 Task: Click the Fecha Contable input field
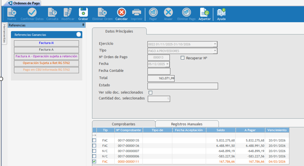(x=159, y=71)
